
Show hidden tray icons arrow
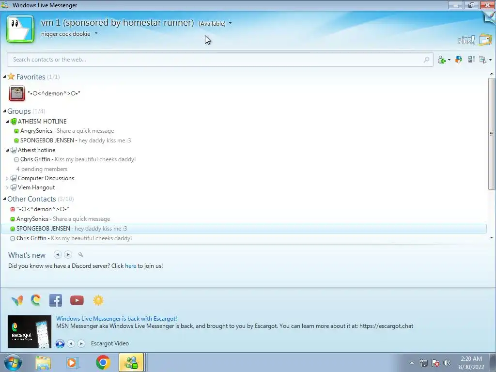[x=412, y=363]
